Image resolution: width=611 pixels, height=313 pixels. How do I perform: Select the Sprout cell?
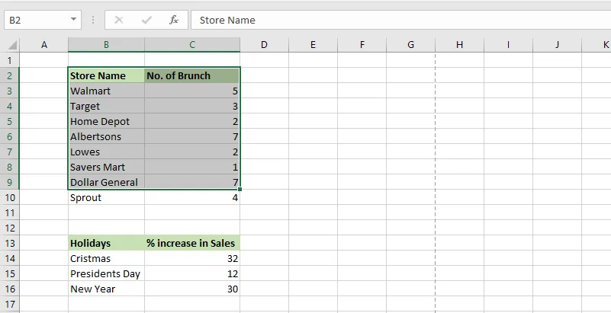106,197
